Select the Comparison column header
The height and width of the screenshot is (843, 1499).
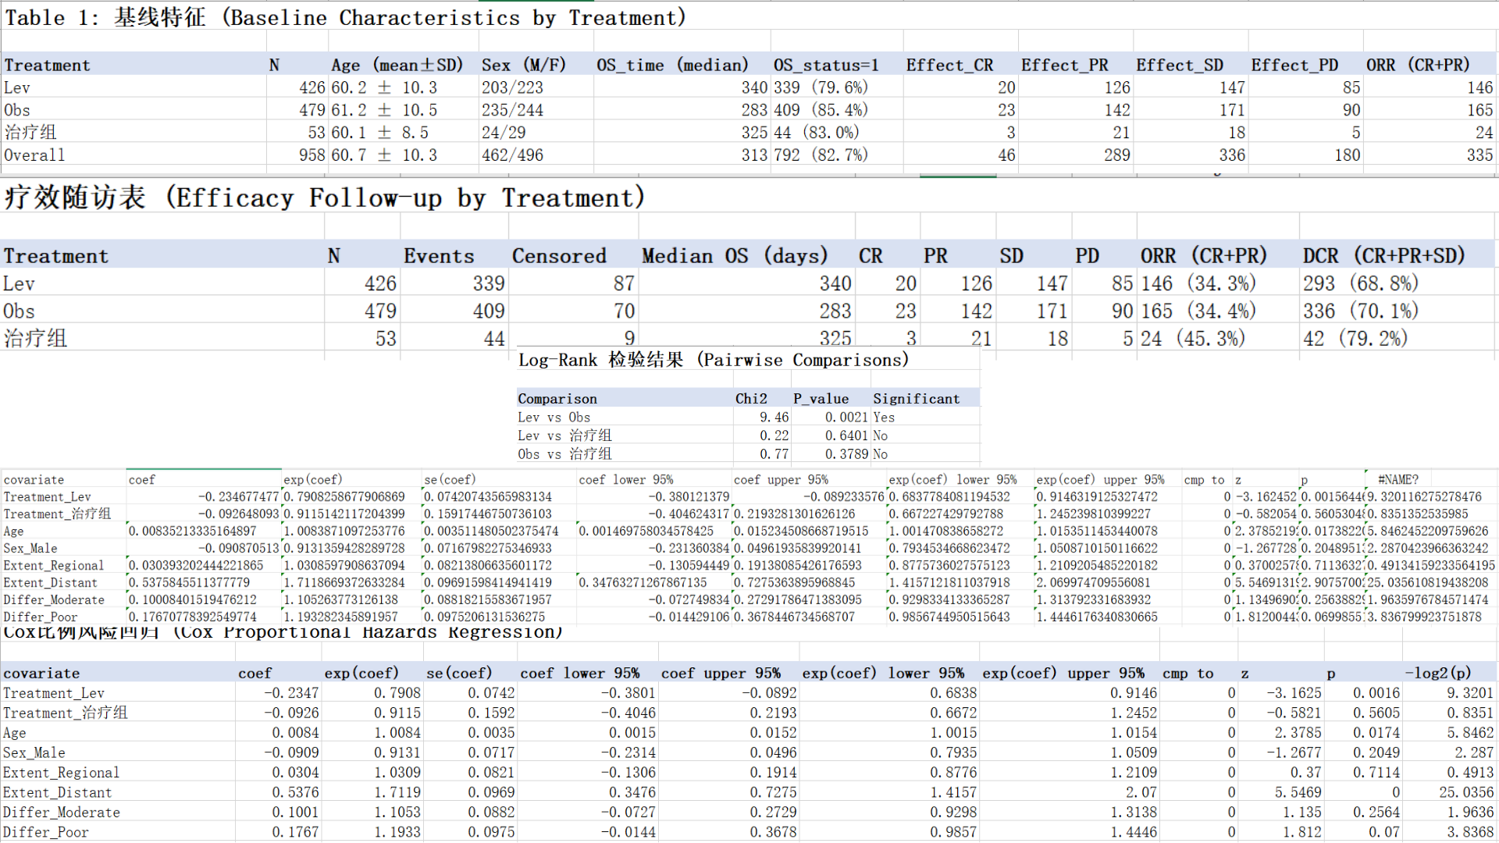[557, 399]
